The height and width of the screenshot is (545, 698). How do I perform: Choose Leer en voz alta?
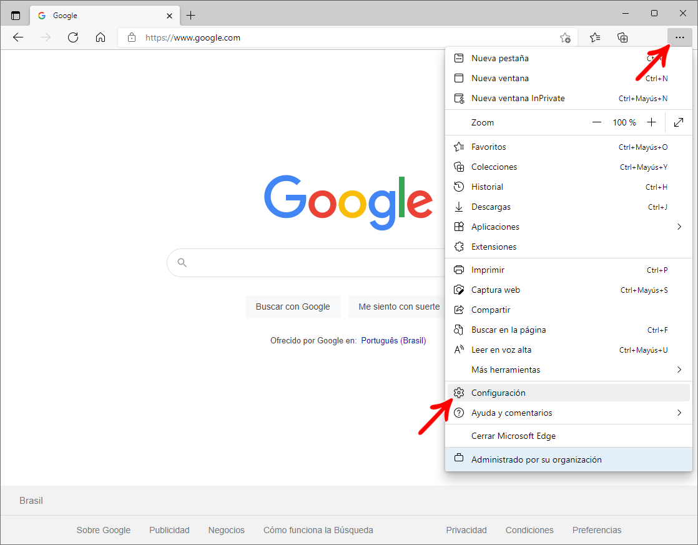(569, 350)
